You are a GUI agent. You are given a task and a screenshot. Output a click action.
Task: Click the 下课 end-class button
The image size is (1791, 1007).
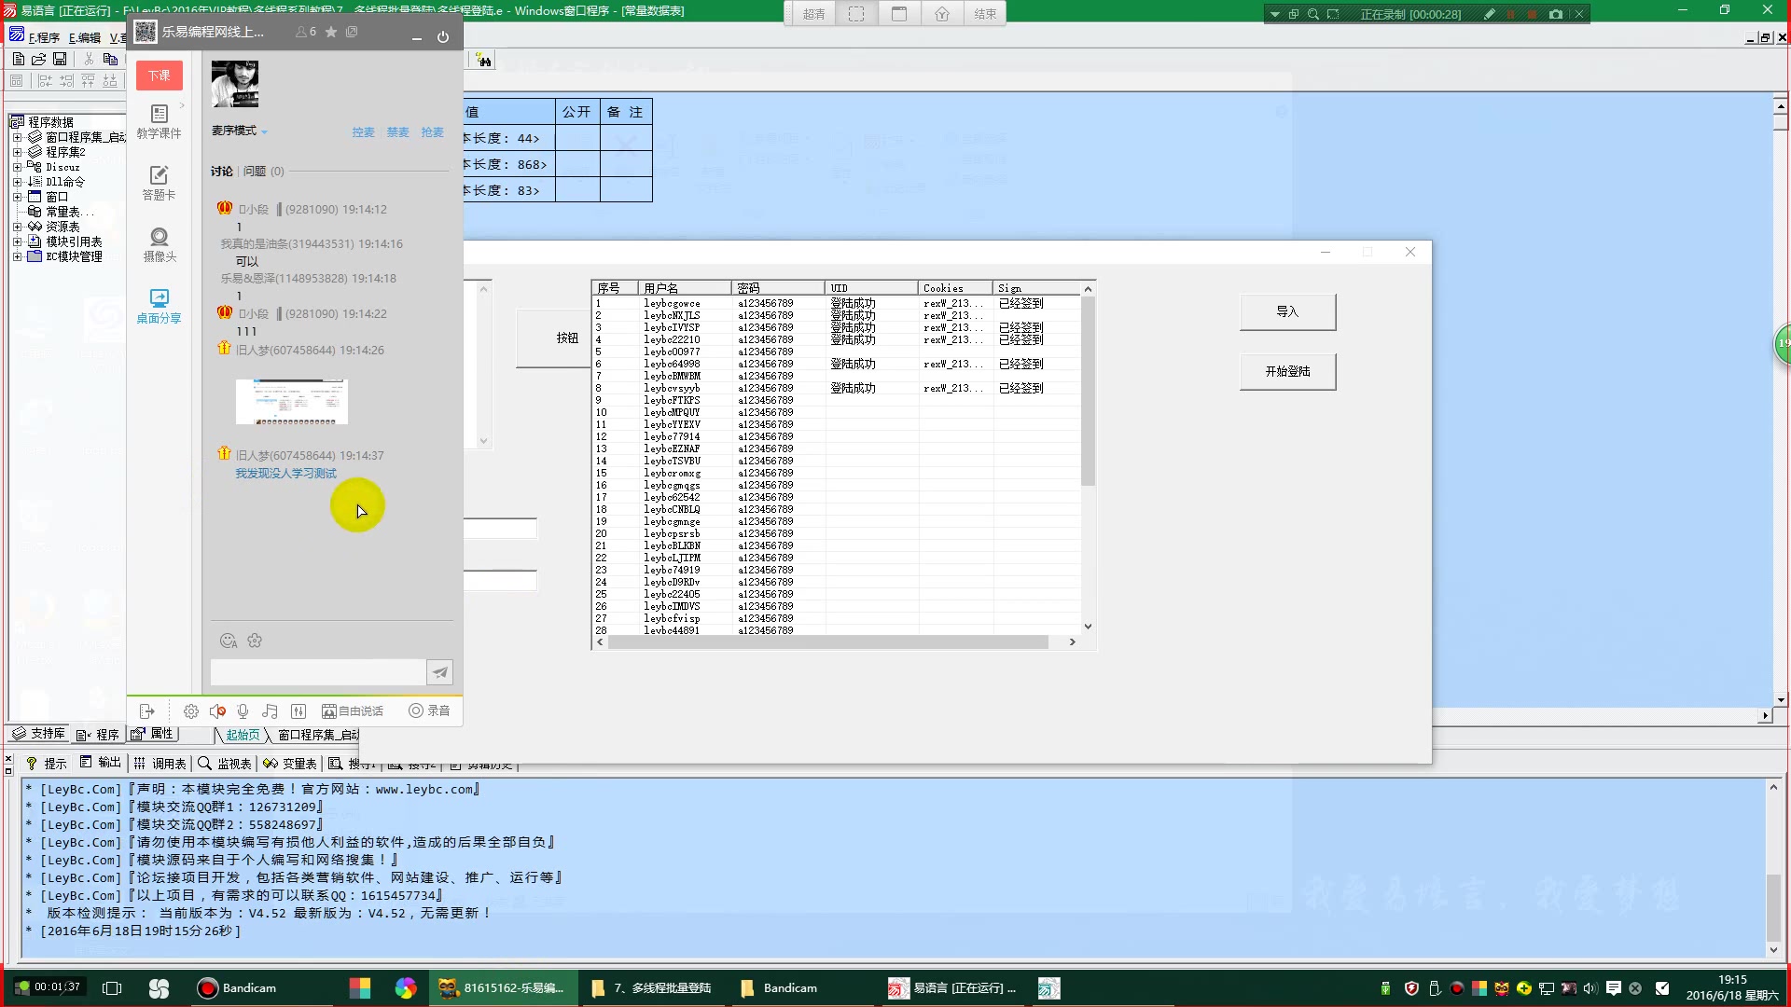pyautogui.click(x=159, y=76)
